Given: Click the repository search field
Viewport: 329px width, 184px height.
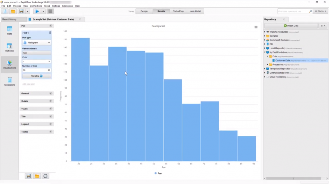Looking at the screenshot, I should tap(293, 11).
